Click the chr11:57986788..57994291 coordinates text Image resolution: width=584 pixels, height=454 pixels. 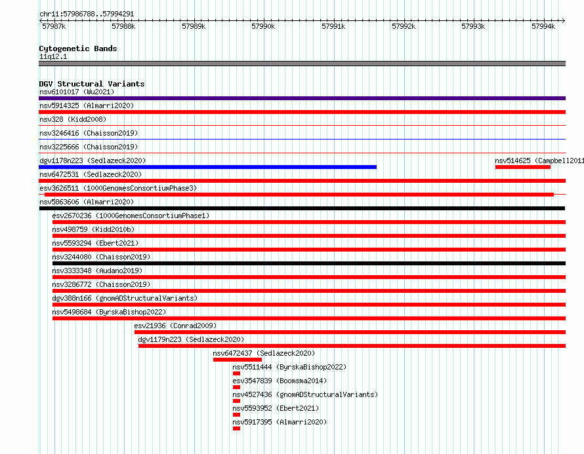click(87, 14)
